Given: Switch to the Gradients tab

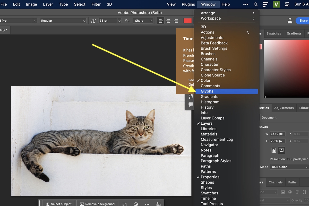Looking at the screenshot, I should tap(294, 33).
